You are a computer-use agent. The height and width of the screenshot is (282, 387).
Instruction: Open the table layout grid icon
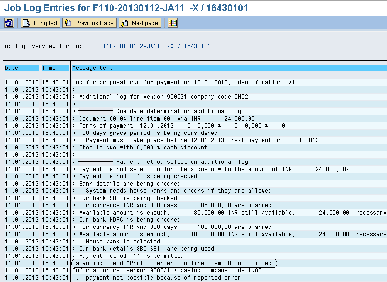172,23
